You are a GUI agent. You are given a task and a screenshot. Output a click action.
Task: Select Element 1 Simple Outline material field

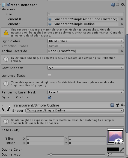(83, 24)
